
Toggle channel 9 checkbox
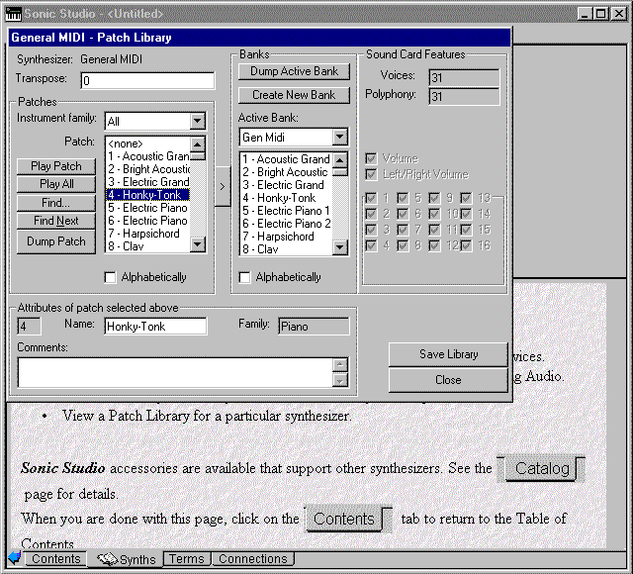pos(434,198)
